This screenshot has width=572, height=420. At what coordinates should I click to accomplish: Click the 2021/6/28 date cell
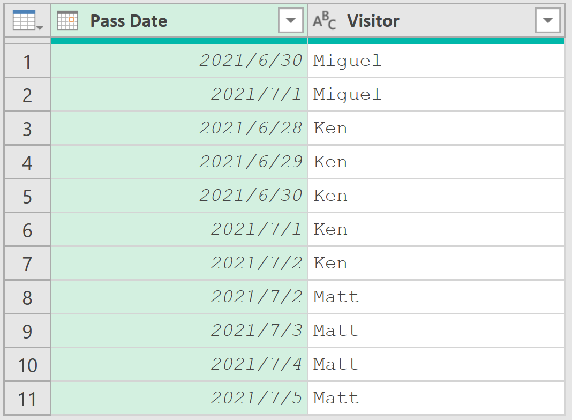pos(251,129)
